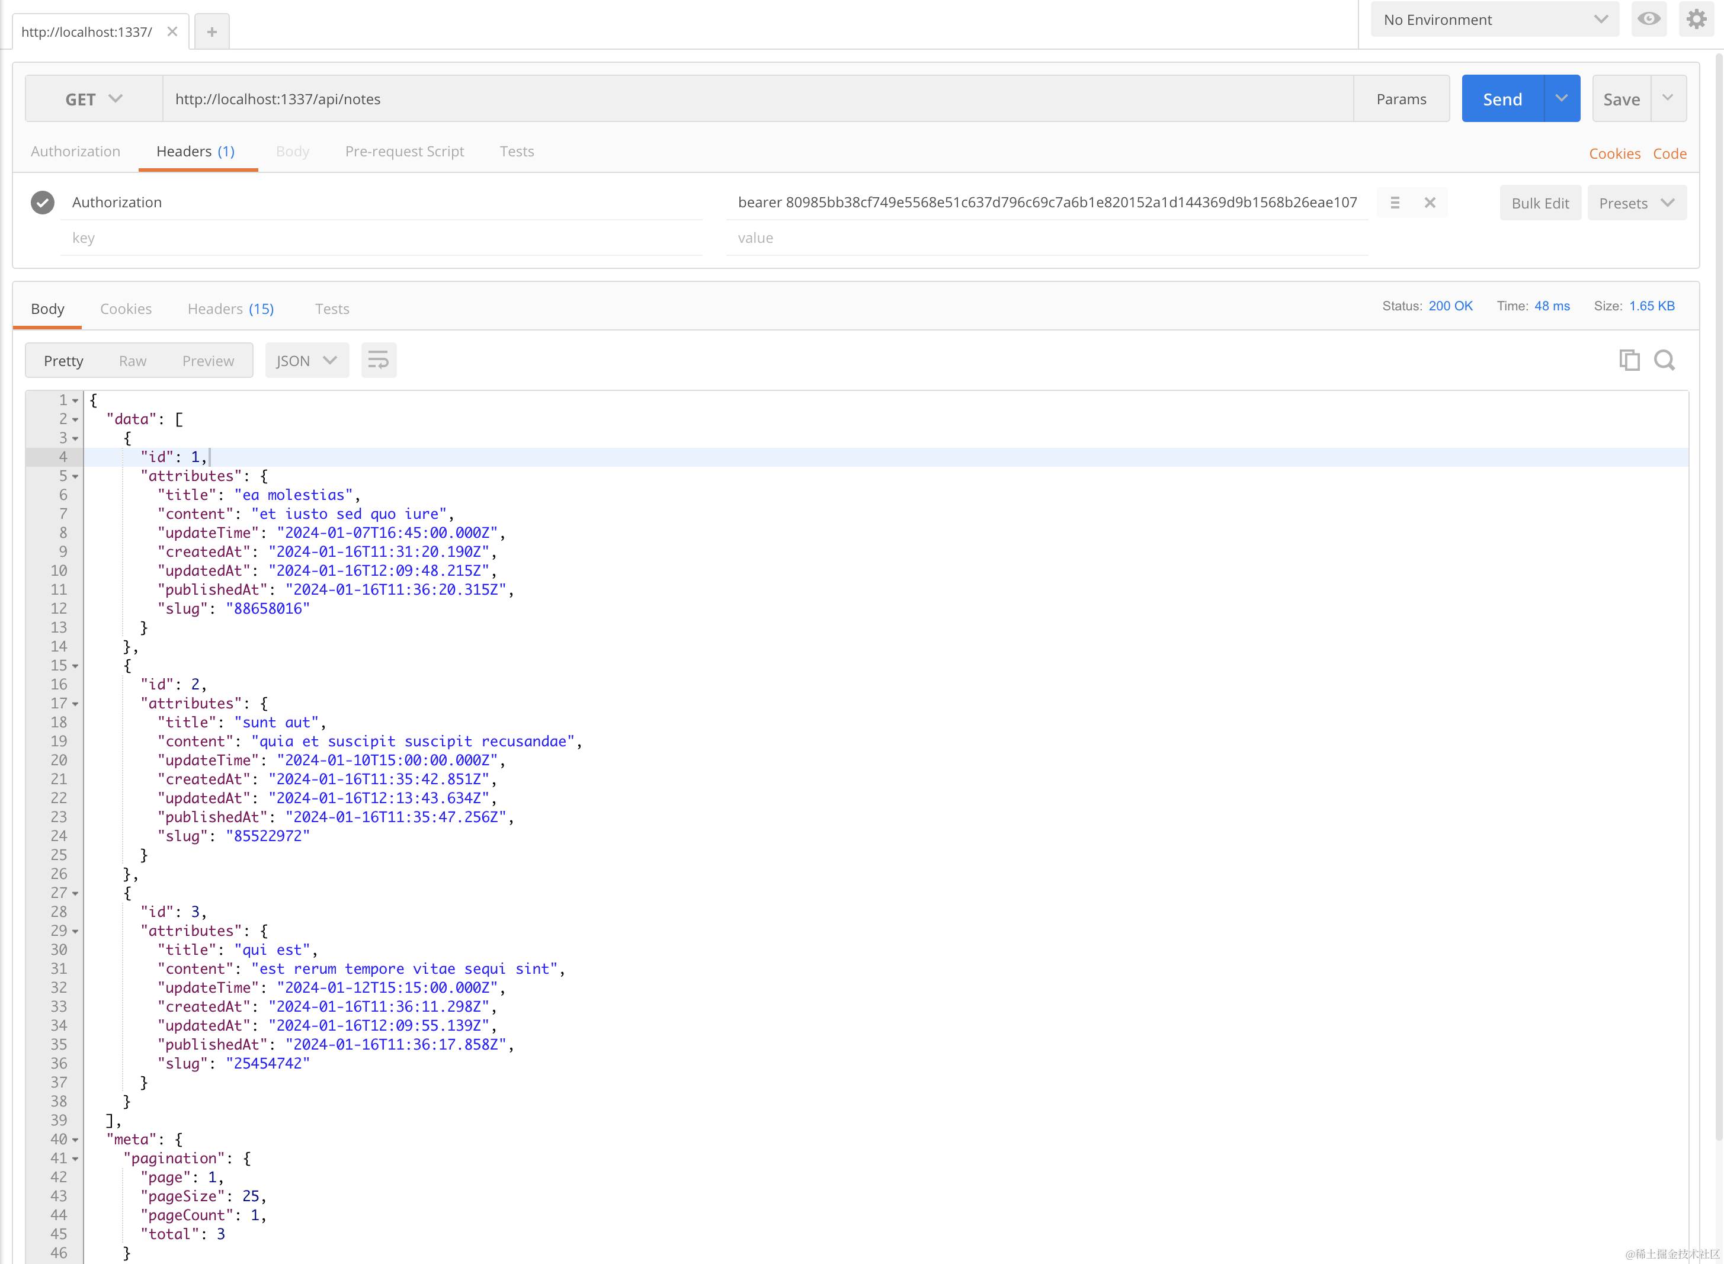Click the header row drag handle icon

[1394, 203]
